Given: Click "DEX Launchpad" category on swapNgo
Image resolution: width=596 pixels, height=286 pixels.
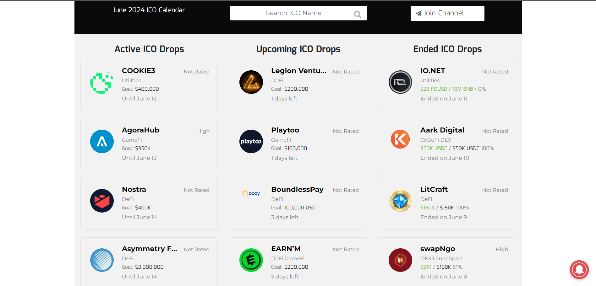Looking at the screenshot, I should tap(441, 258).
